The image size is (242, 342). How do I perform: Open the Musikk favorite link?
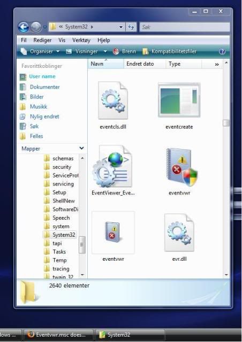[x=34, y=107]
